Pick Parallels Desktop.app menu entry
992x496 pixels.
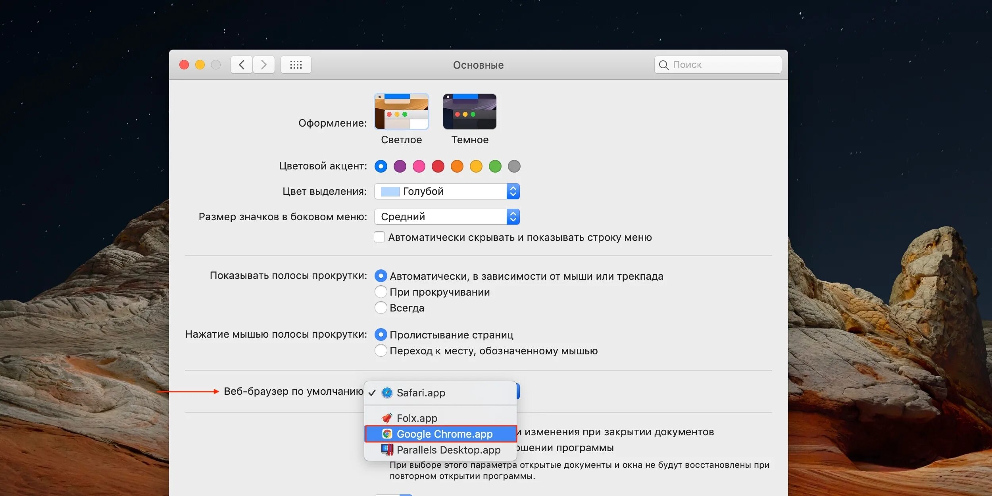click(x=448, y=450)
